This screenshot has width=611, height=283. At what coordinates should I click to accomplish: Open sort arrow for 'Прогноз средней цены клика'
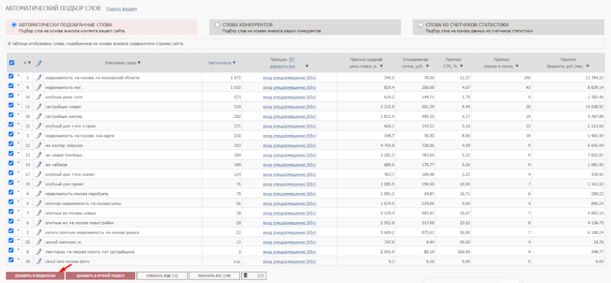(381, 66)
